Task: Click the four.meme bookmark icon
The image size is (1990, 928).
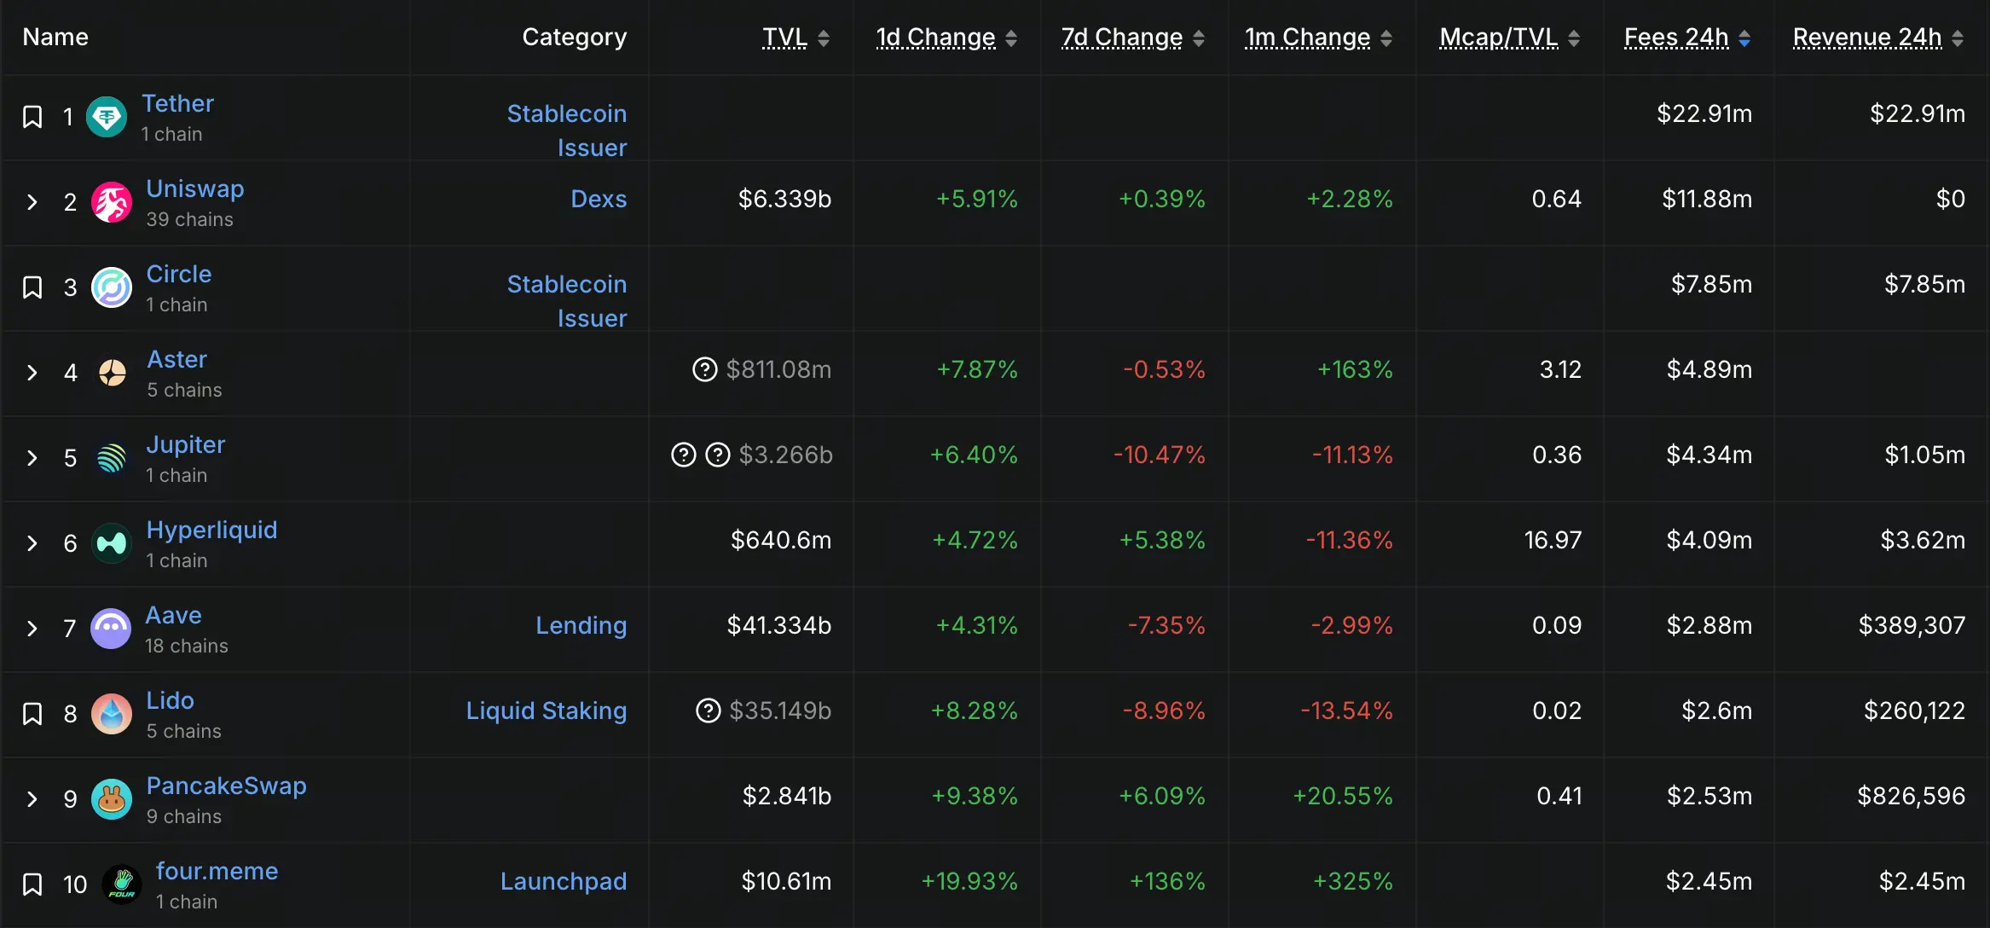Action: point(32,884)
